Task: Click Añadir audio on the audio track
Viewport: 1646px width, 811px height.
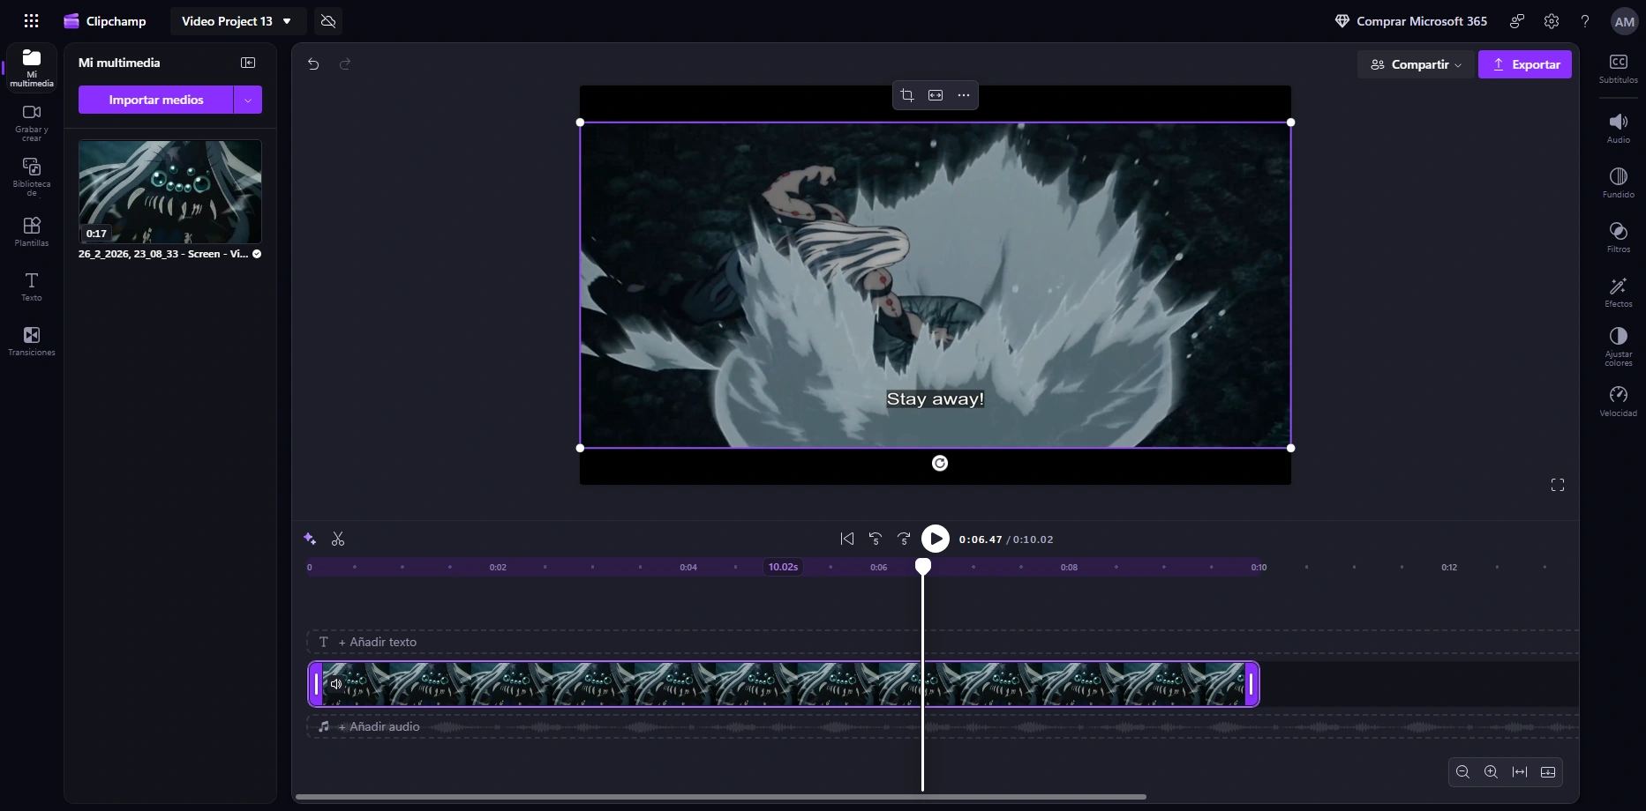Action: 380,726
